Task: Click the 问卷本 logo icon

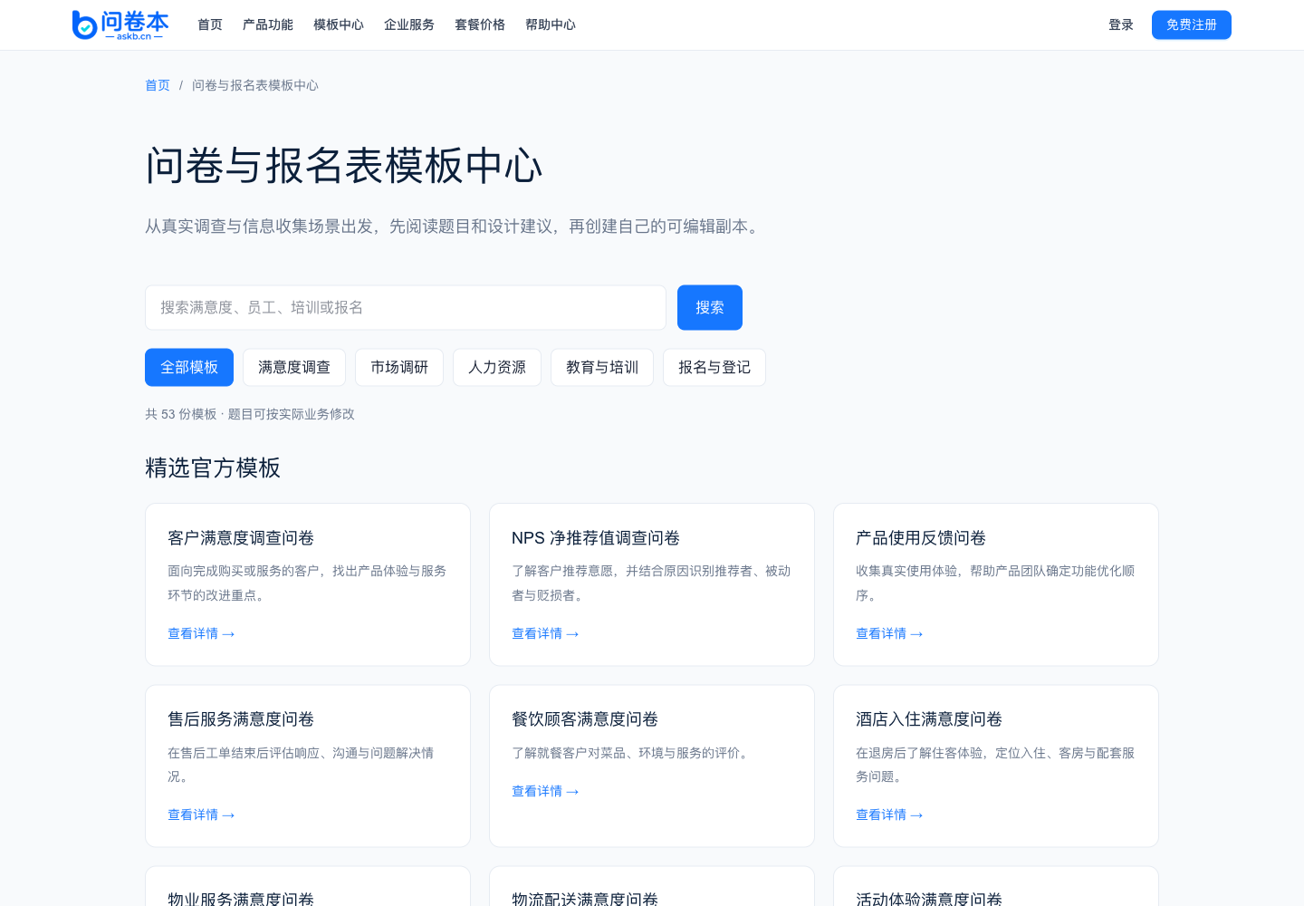Action: tap(120, 24)
